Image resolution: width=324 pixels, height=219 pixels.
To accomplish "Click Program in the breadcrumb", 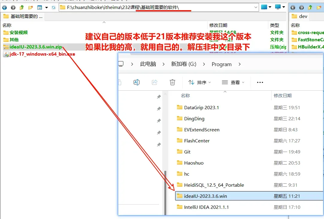I will [x=222, y=64].
